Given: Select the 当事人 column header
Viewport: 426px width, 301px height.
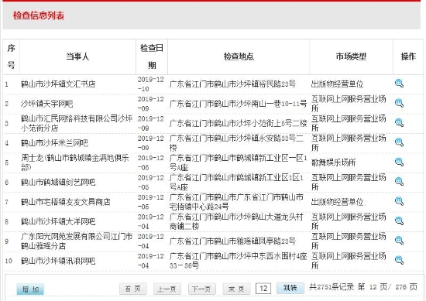Looking at the screenshot, I should [x=77, y=56].
